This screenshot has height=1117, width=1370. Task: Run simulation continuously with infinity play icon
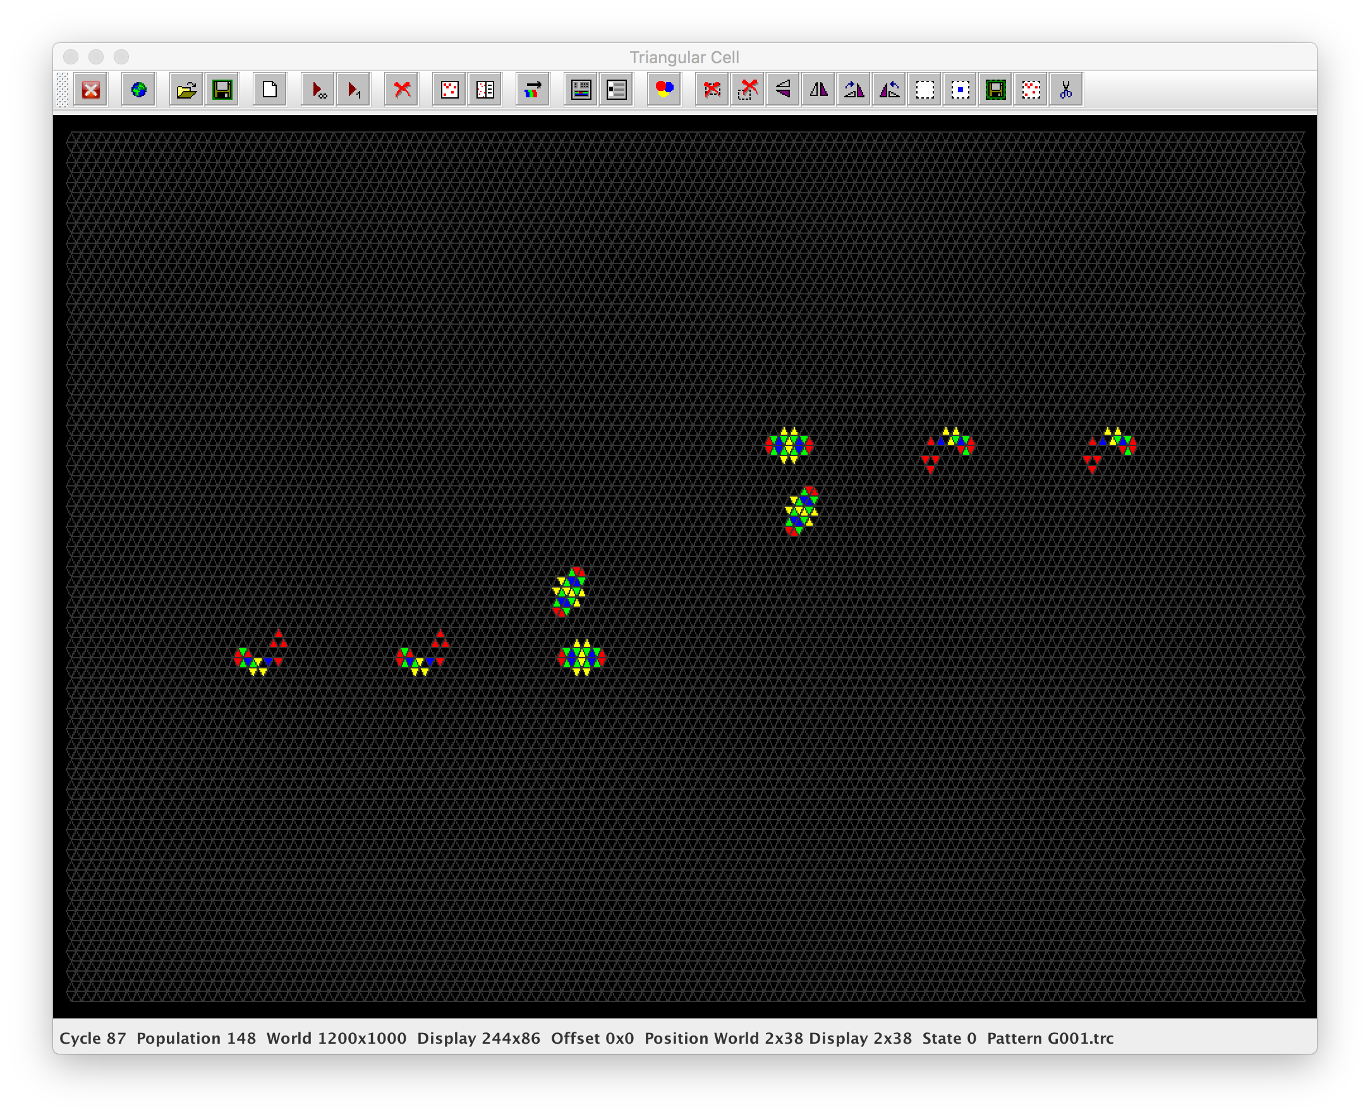pos(318,90)
